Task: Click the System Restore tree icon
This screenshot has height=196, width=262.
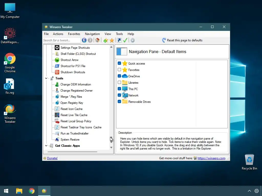Action: [57, 140]
